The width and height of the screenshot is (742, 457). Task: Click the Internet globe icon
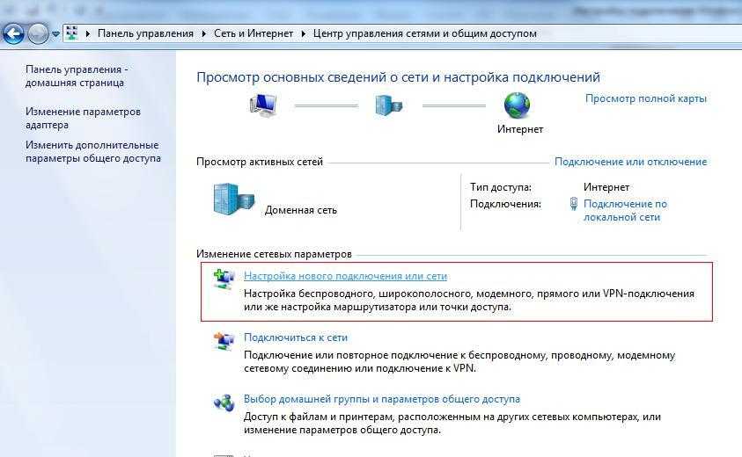517,105
